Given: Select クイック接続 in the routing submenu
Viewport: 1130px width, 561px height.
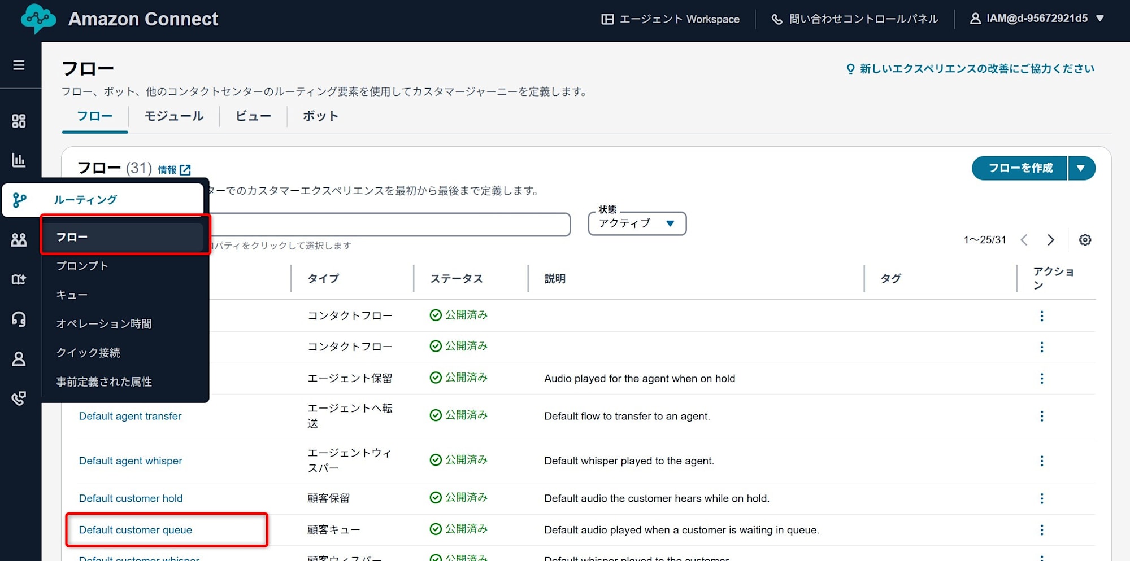Looking at the screenshot, I should [x=88, y=353].
